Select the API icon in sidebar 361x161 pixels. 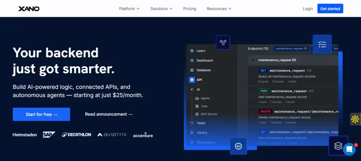tap(192, 80)
